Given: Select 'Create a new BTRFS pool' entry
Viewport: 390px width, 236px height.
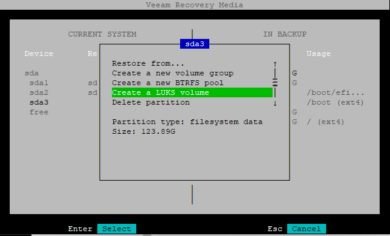Looking at the screenshot, I should [168, 83].
